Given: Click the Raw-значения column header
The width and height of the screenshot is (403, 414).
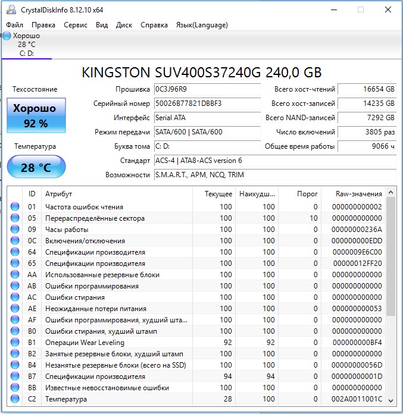Looking at the screenshot, I should coord(353,194).
